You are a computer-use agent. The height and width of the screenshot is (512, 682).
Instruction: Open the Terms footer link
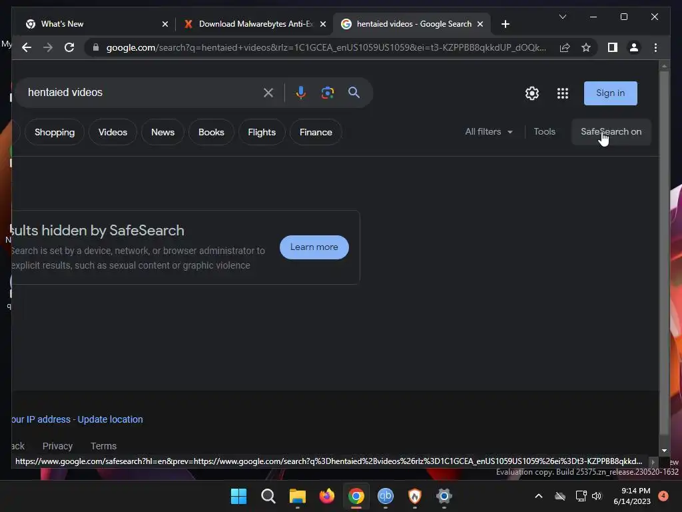103,446
